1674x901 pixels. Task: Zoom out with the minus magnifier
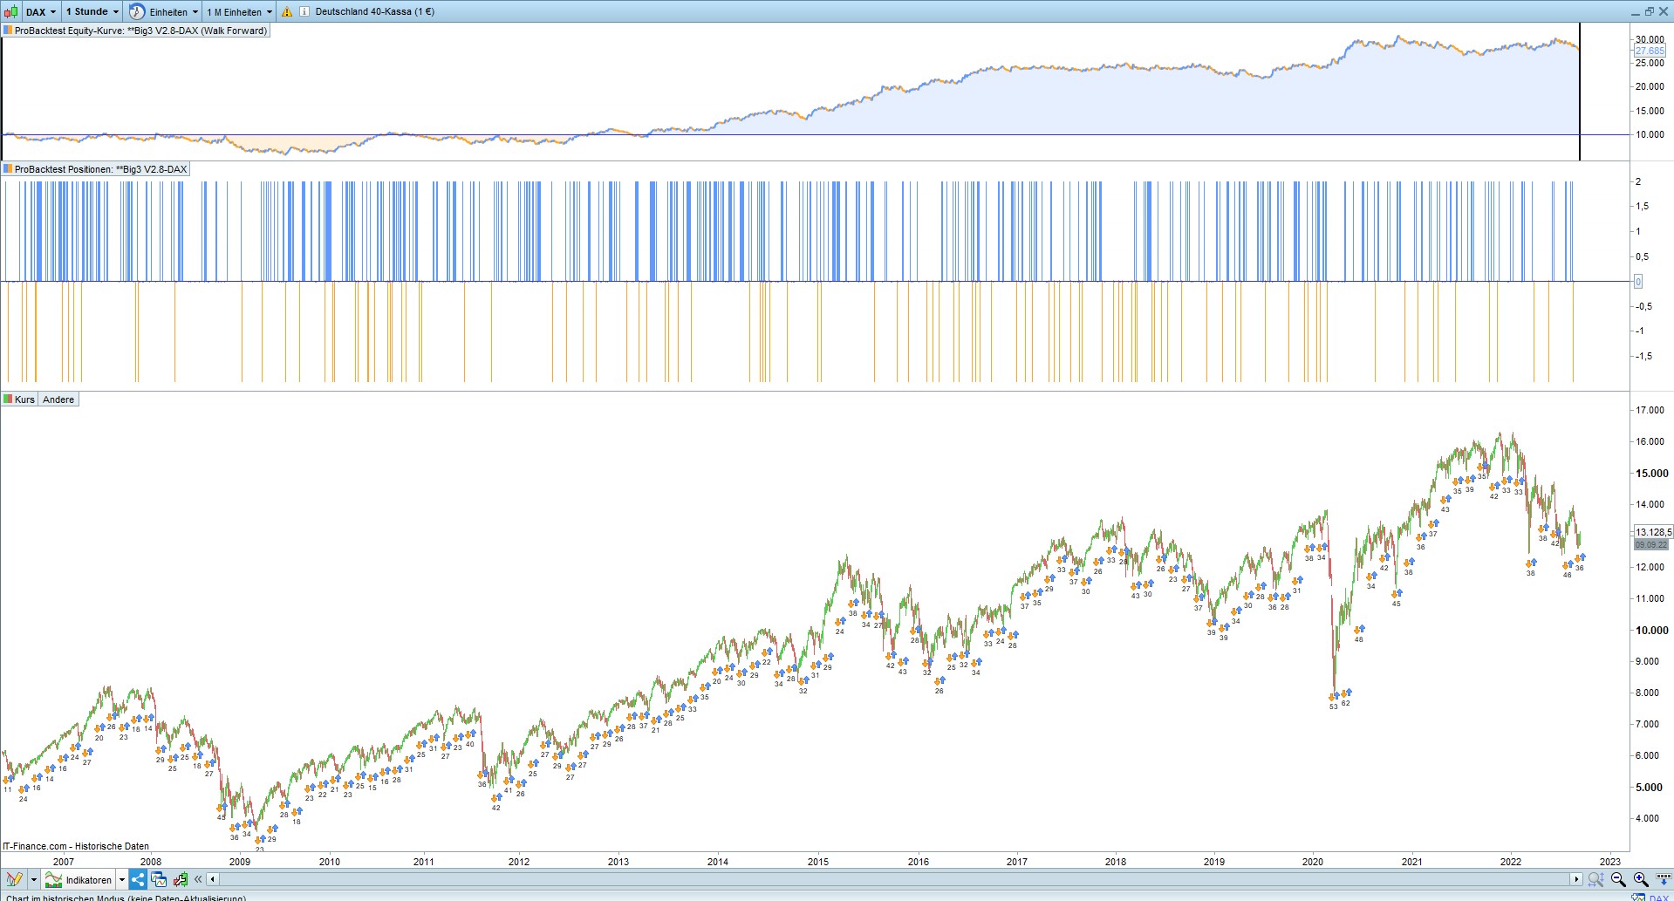pos(1618,879)
